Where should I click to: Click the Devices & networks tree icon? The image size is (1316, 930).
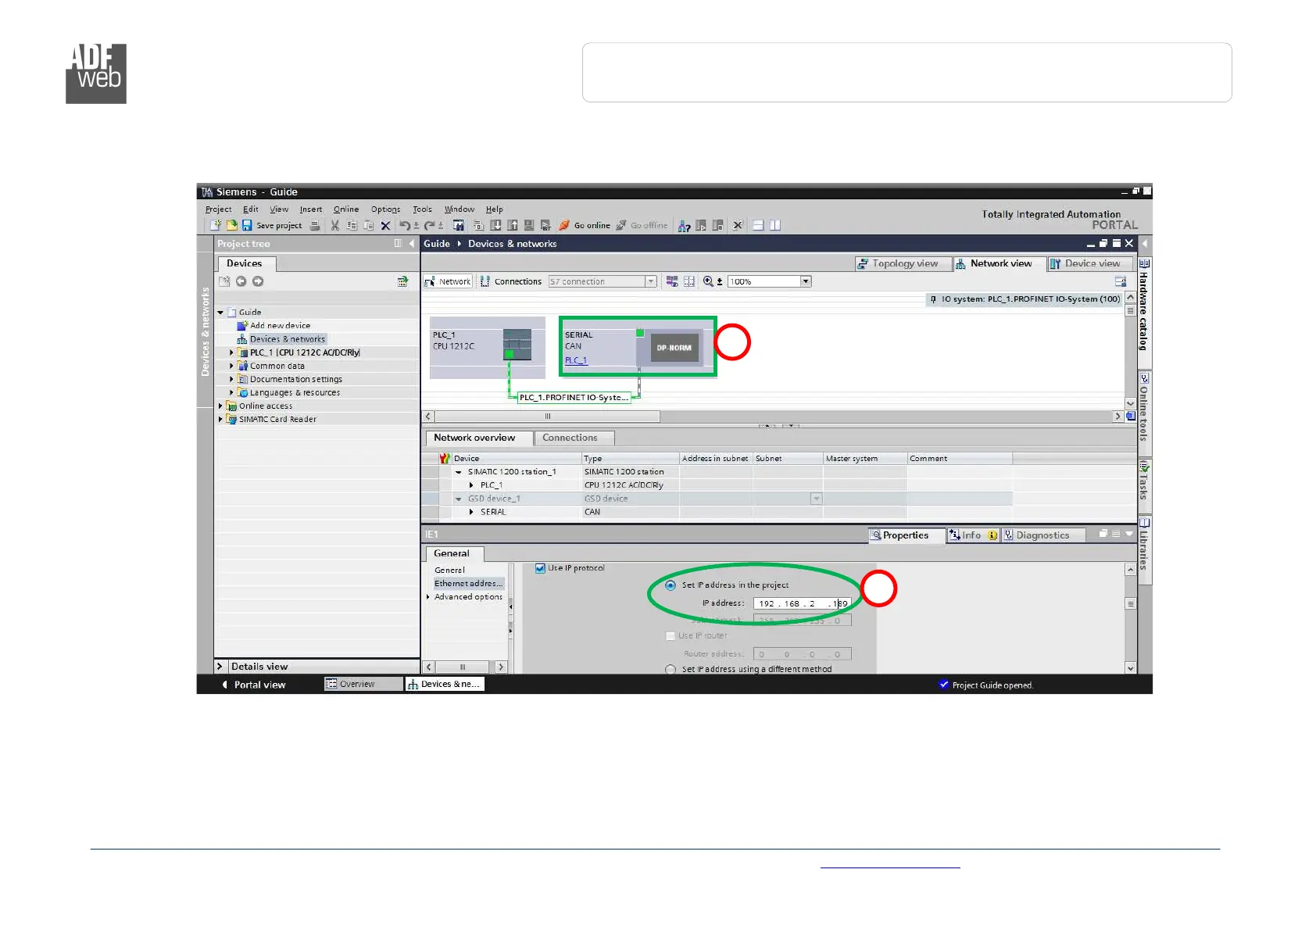pyautogui.click(x=242, y=339)
